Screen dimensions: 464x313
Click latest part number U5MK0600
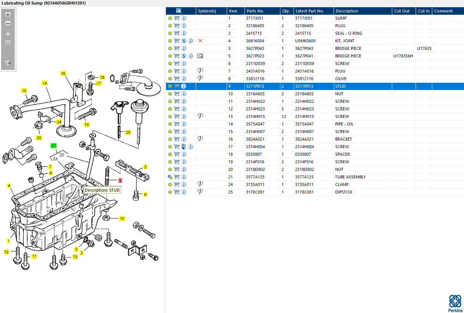tap(305, 41)
